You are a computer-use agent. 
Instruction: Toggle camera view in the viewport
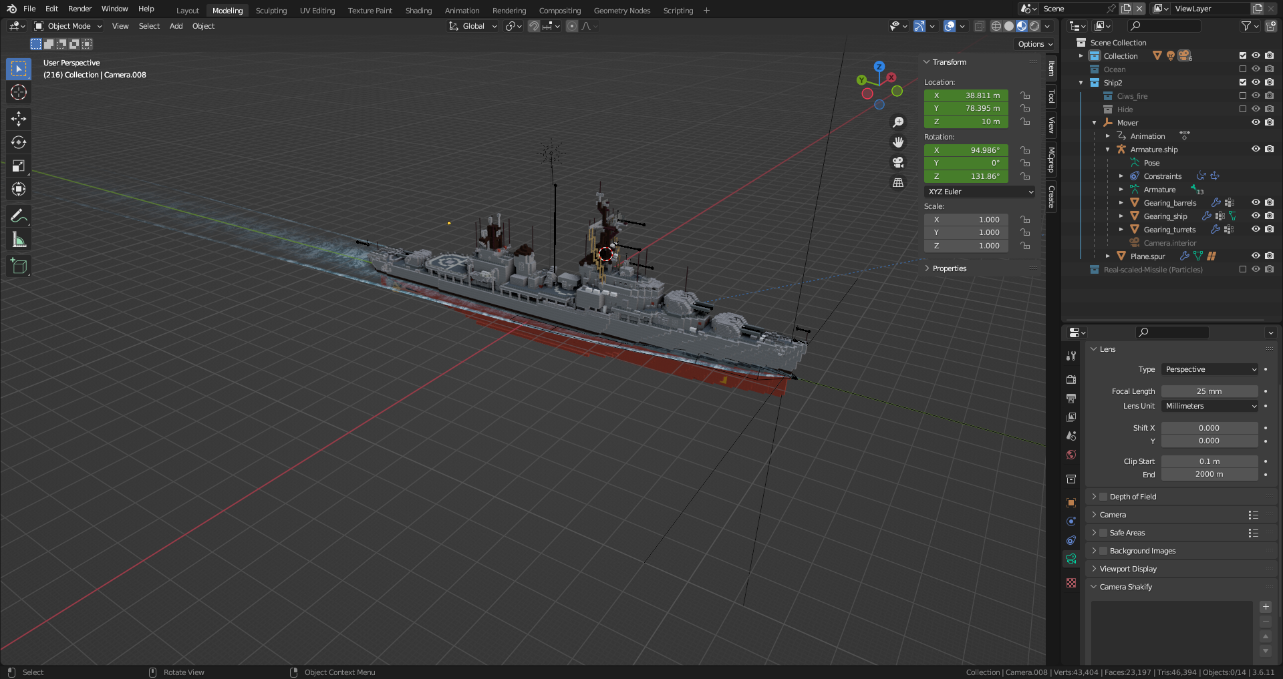[x=898, y=162]
